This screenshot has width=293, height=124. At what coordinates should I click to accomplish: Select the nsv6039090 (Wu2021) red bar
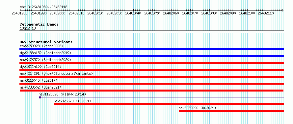231,111
